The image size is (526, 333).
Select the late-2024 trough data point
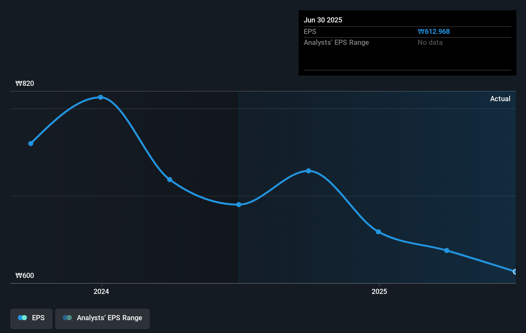(x=238, y=205)
